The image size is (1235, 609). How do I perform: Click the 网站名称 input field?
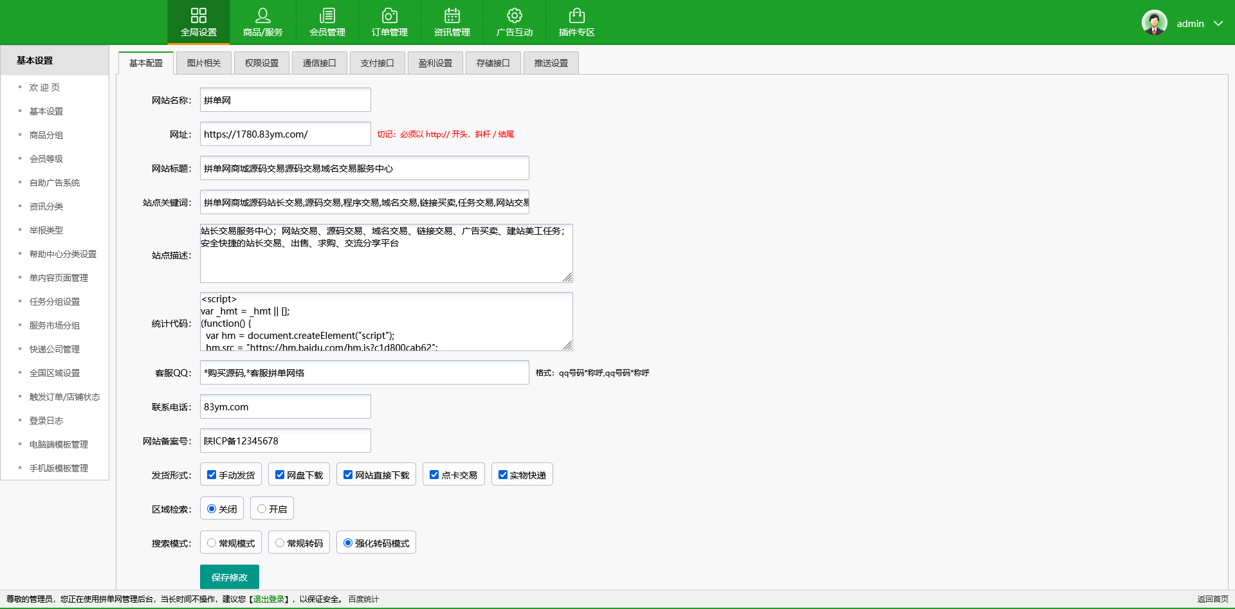[286, 100]
